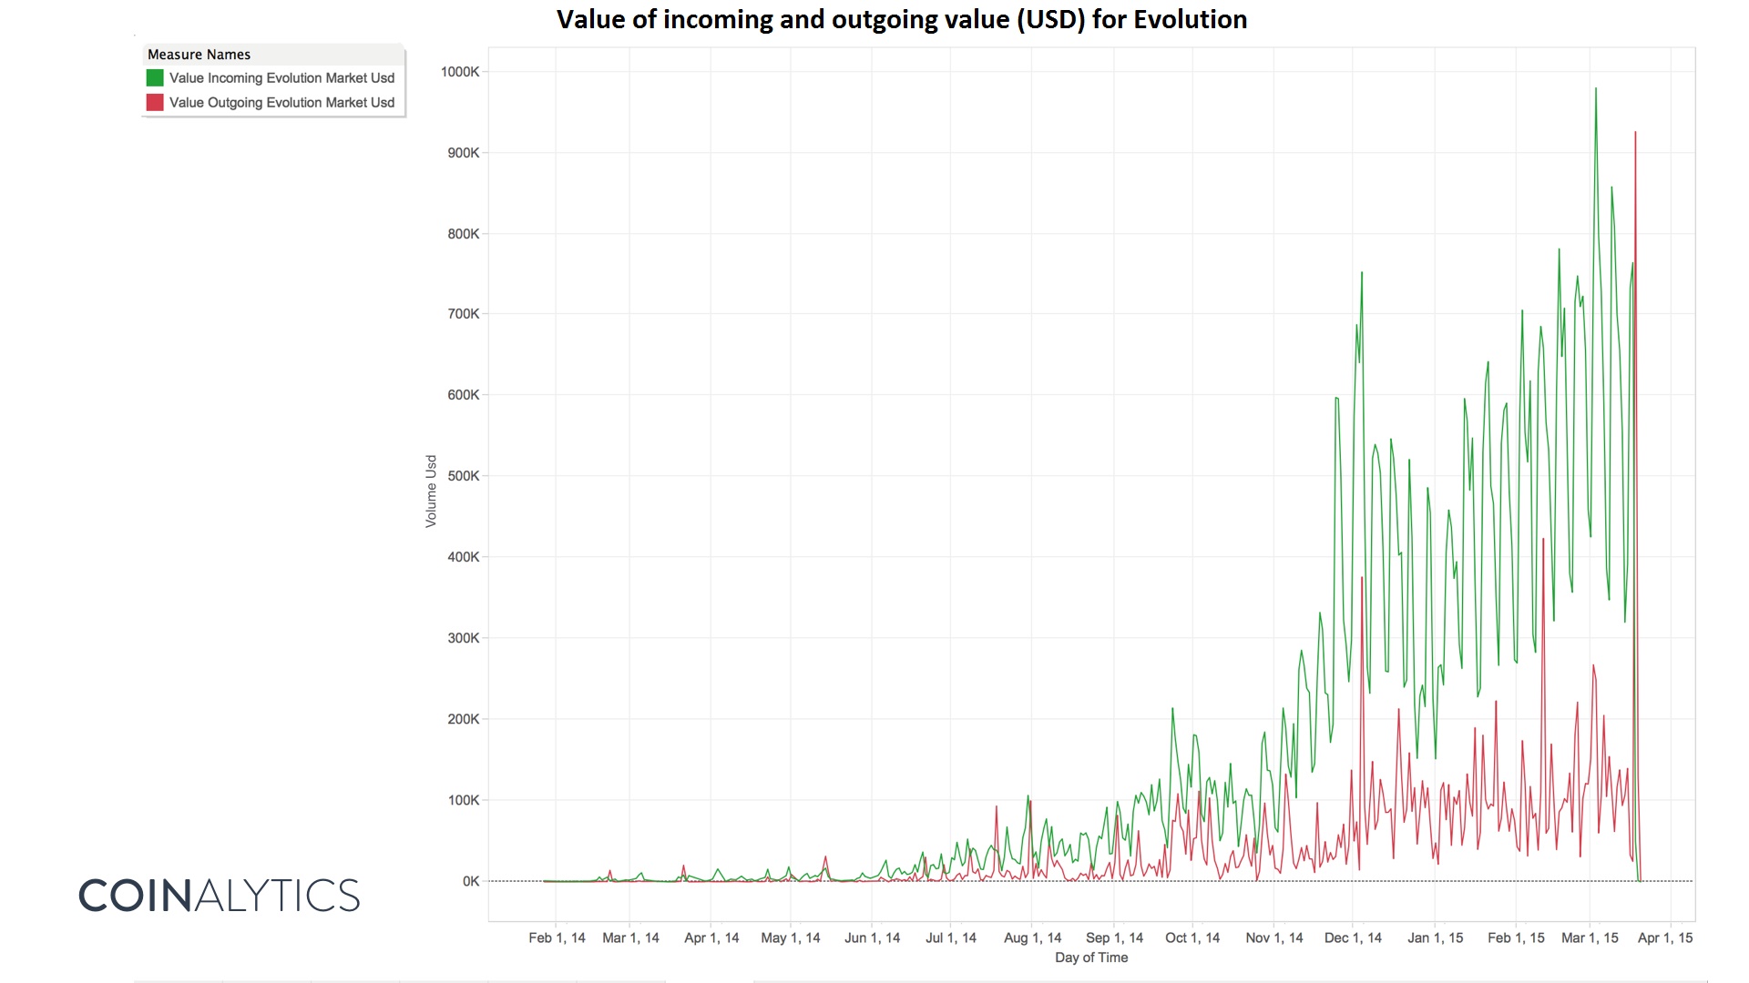
Task: Click the 100K y-axis tick label
Action: click(x=463, y=800)
